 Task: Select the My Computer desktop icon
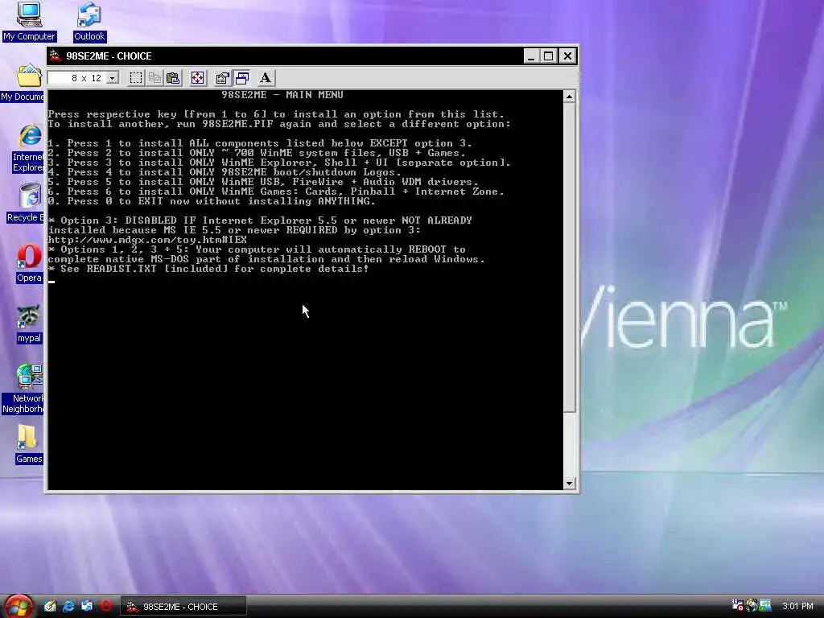click(x=29, y=21)
